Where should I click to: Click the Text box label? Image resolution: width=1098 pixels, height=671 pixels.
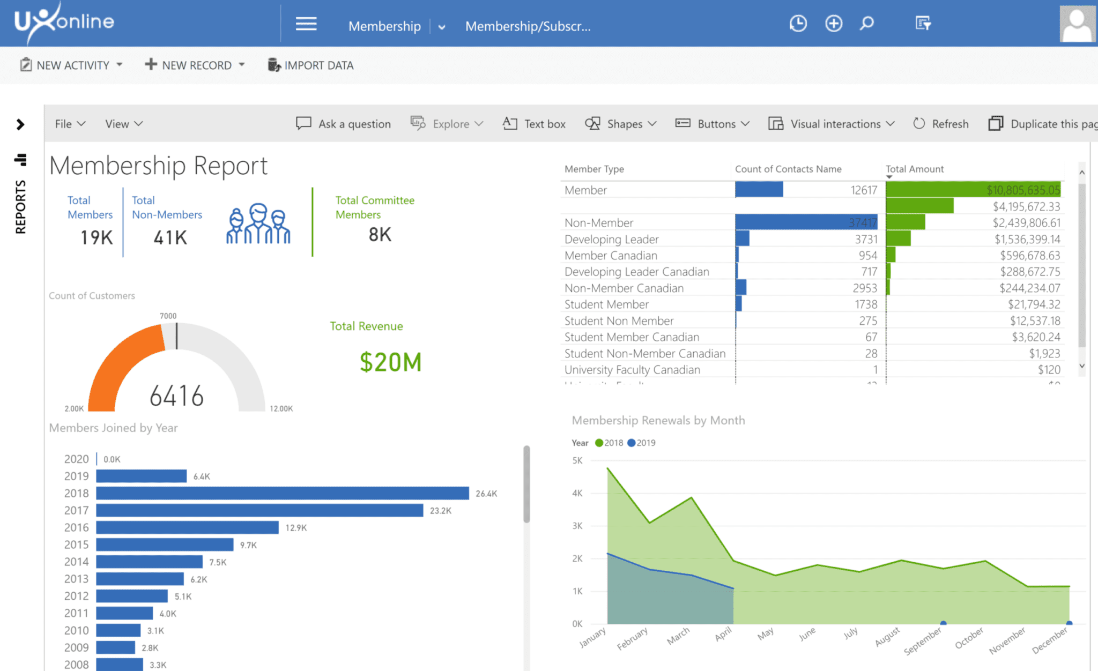pos(545,124)
